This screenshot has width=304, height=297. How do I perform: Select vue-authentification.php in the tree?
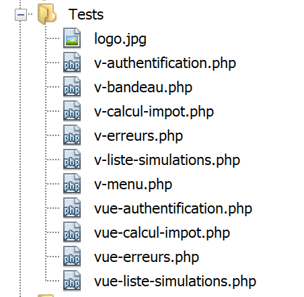pos(173,209)
